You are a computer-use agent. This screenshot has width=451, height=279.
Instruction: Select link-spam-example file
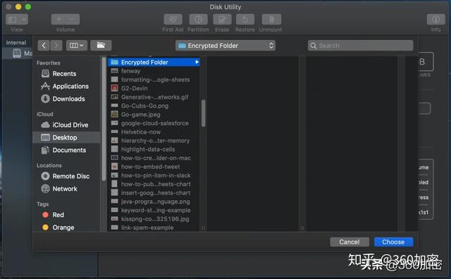(154, 228)
